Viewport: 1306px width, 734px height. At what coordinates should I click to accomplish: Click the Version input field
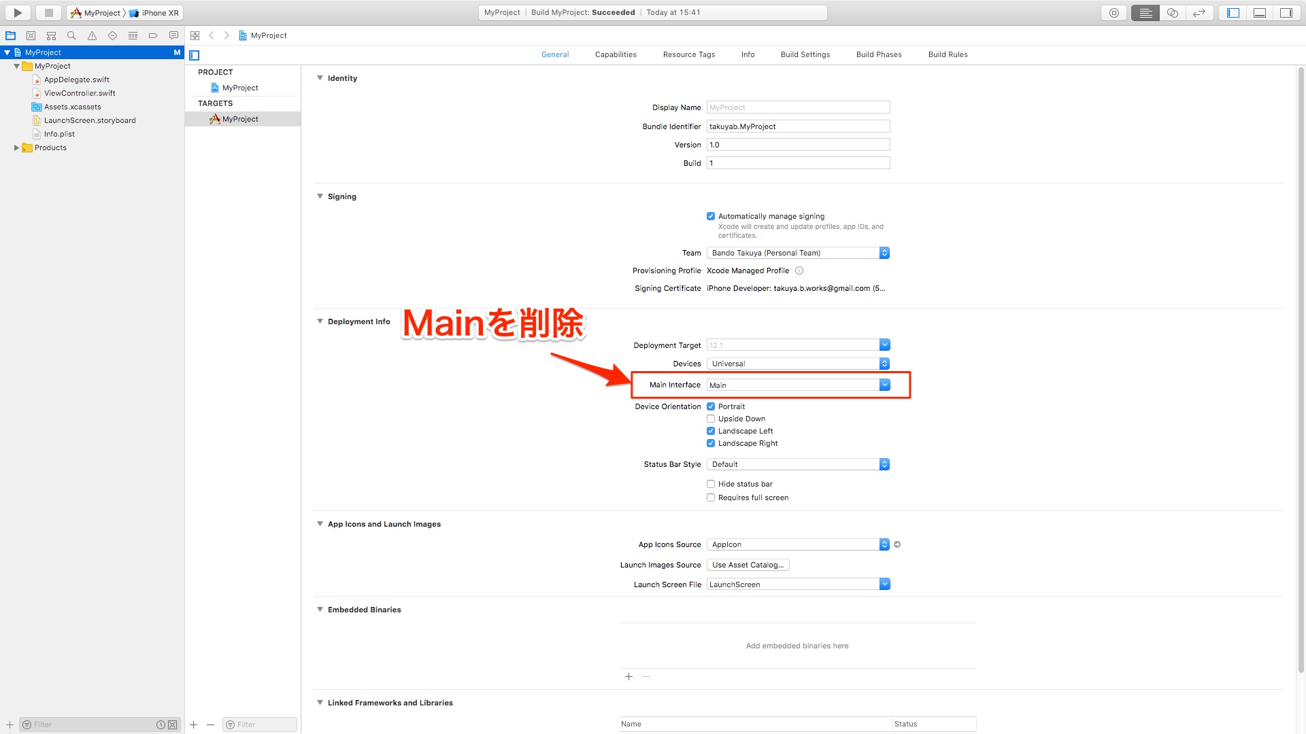pyautogui.click(x=798, y=145)
